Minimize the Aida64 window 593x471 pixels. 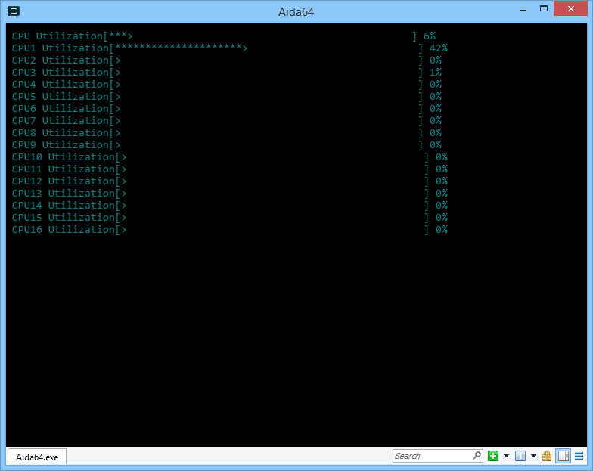(x=523, y=11)
